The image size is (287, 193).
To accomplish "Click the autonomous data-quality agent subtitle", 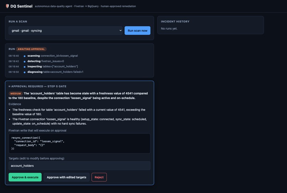I will point(85,6).
